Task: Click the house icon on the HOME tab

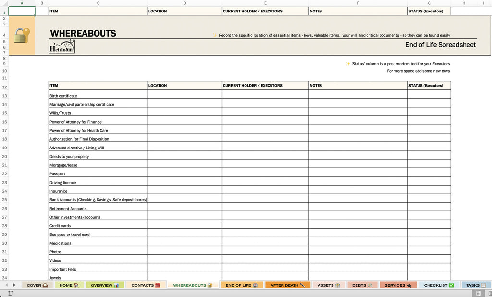Action: 75,285
